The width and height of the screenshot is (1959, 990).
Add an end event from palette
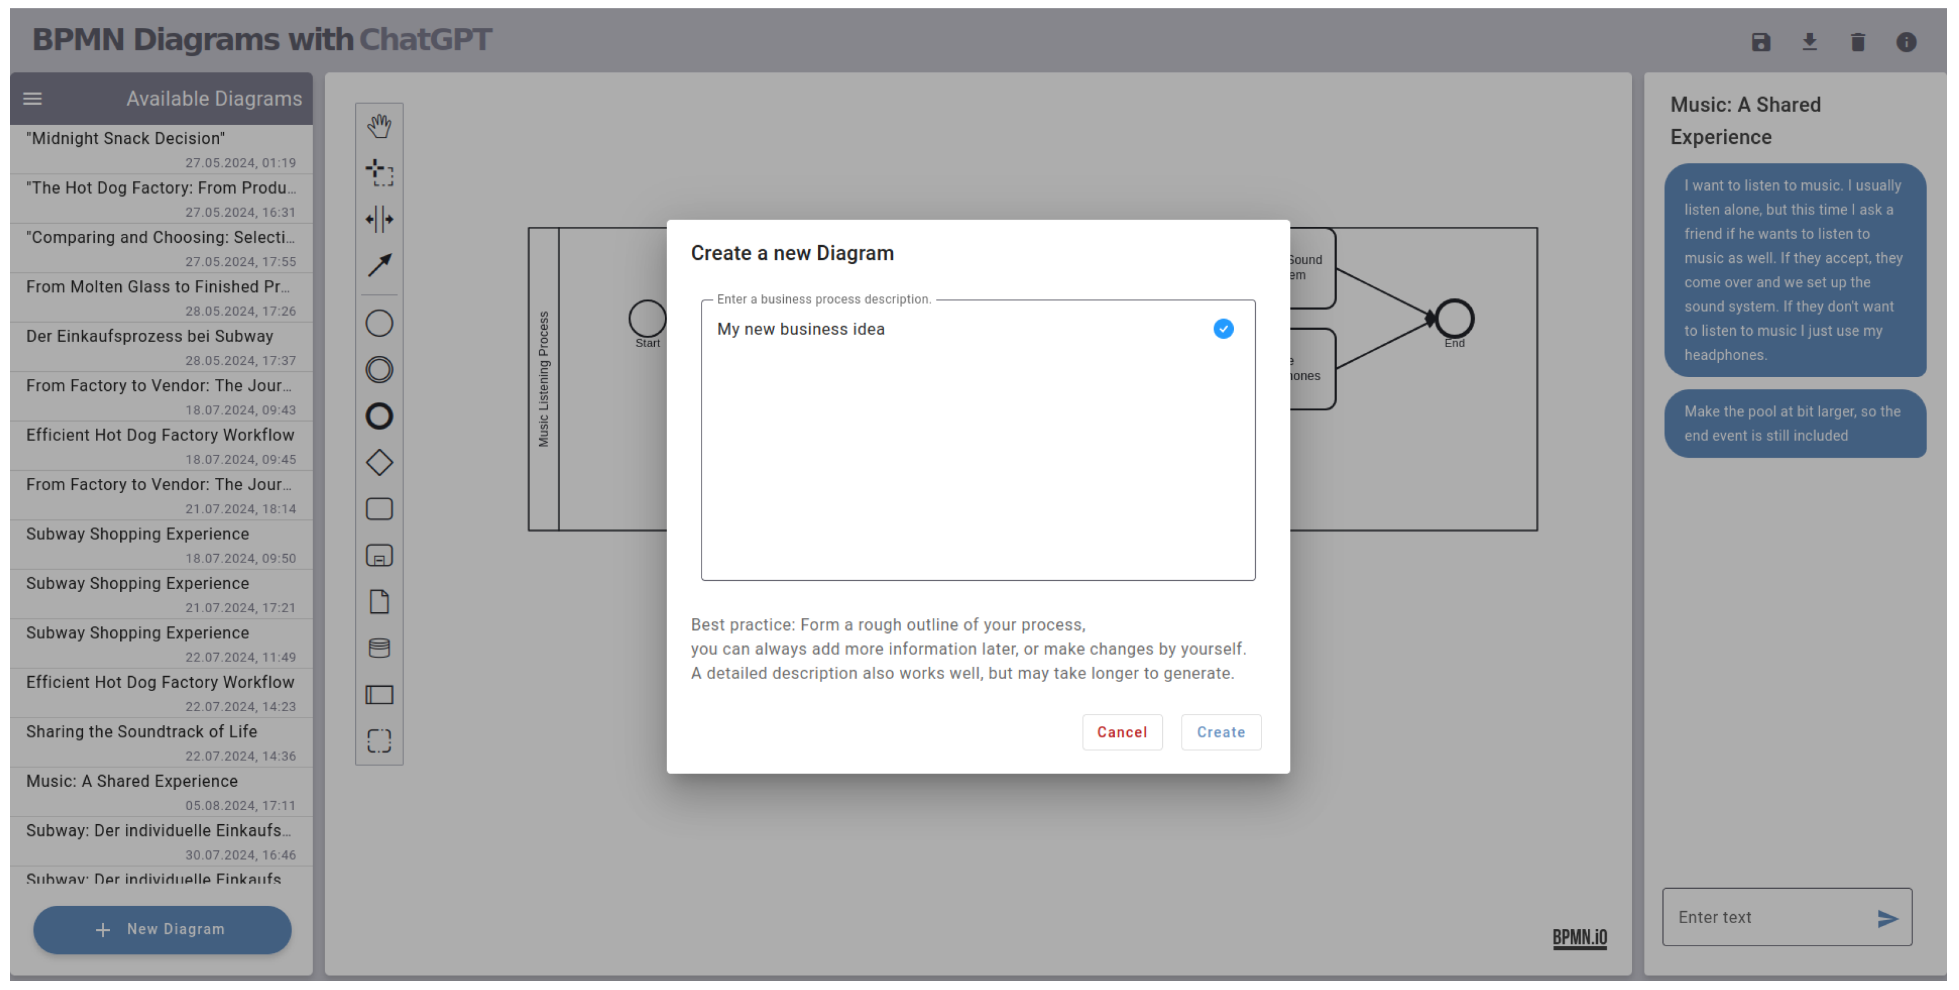(x=379, y=416)
